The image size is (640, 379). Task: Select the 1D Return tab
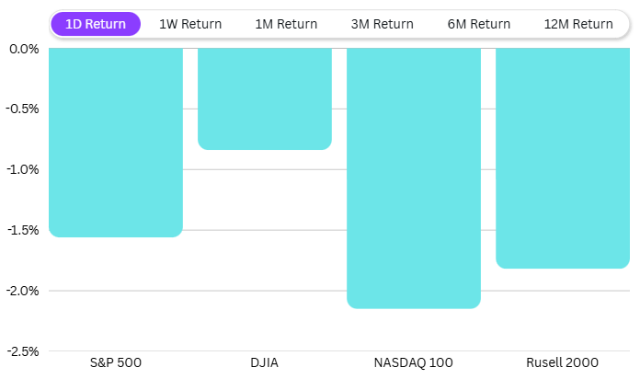click(96, 24)
